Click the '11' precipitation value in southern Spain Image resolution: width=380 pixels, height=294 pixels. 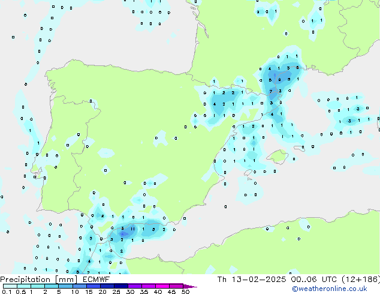click(x=132, y=229)
